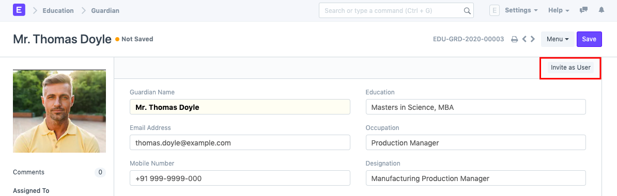Screen dimensions: 617x196
Task: Focus the Email Address field
Action: [x=240, y=142]
